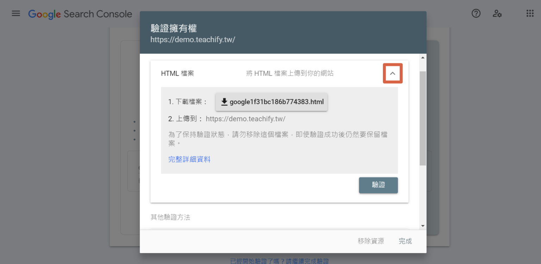
Task: Click the download icon on the HTML file
Action: [224, 102]
